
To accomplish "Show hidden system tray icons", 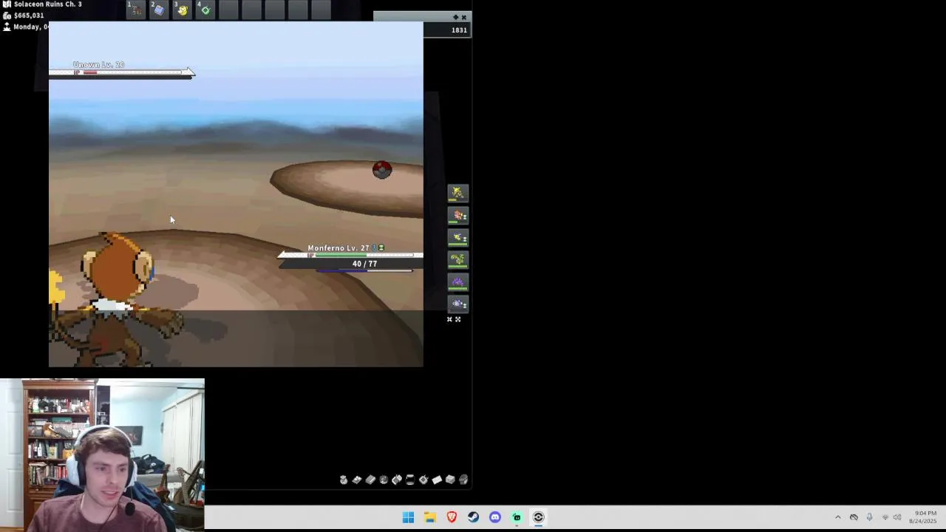I will pyautogui.click(x=837, y=517).
